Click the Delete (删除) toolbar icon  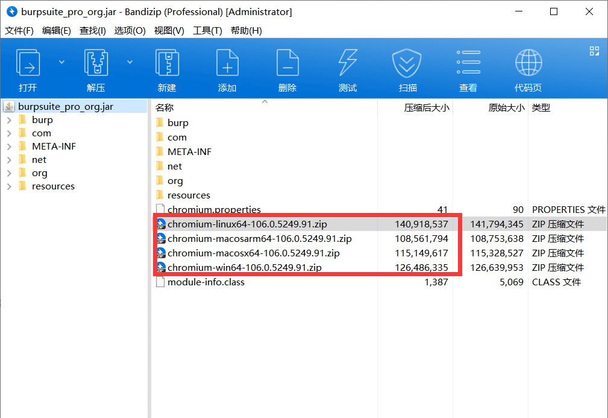[287, 63]
